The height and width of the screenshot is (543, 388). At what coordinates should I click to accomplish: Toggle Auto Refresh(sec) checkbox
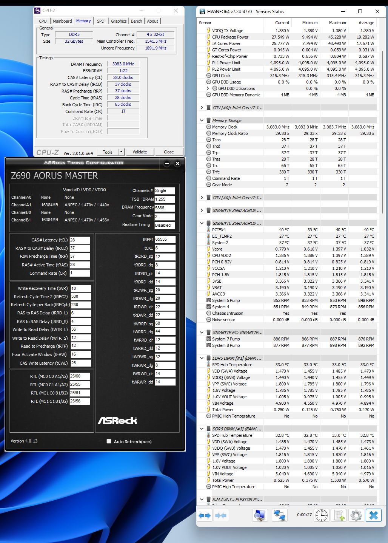(x=109, y=441)
